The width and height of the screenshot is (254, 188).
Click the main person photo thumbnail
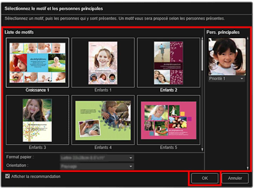[227, 57]
